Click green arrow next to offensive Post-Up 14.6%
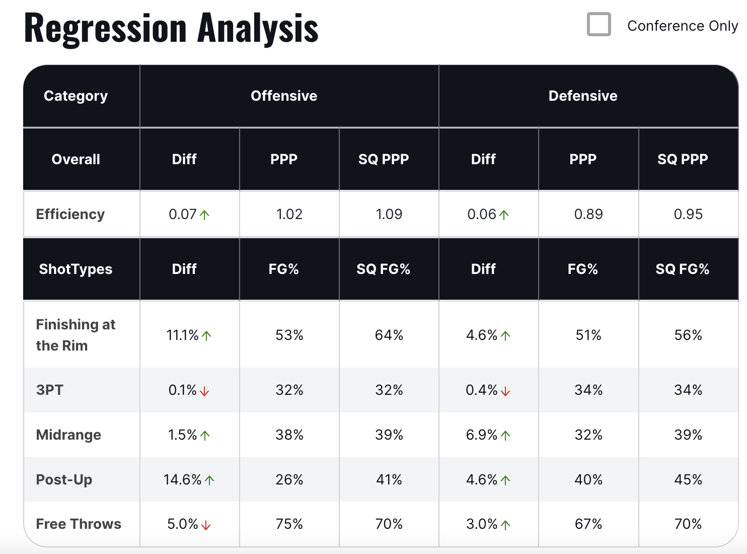Image resolution: width=747 pixels, height=554 pixels. click(x=209, y=480)
